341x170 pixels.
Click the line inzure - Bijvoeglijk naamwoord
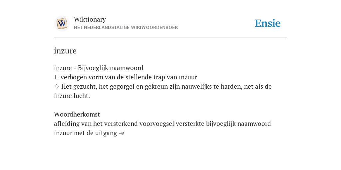[x=99, y=68]
